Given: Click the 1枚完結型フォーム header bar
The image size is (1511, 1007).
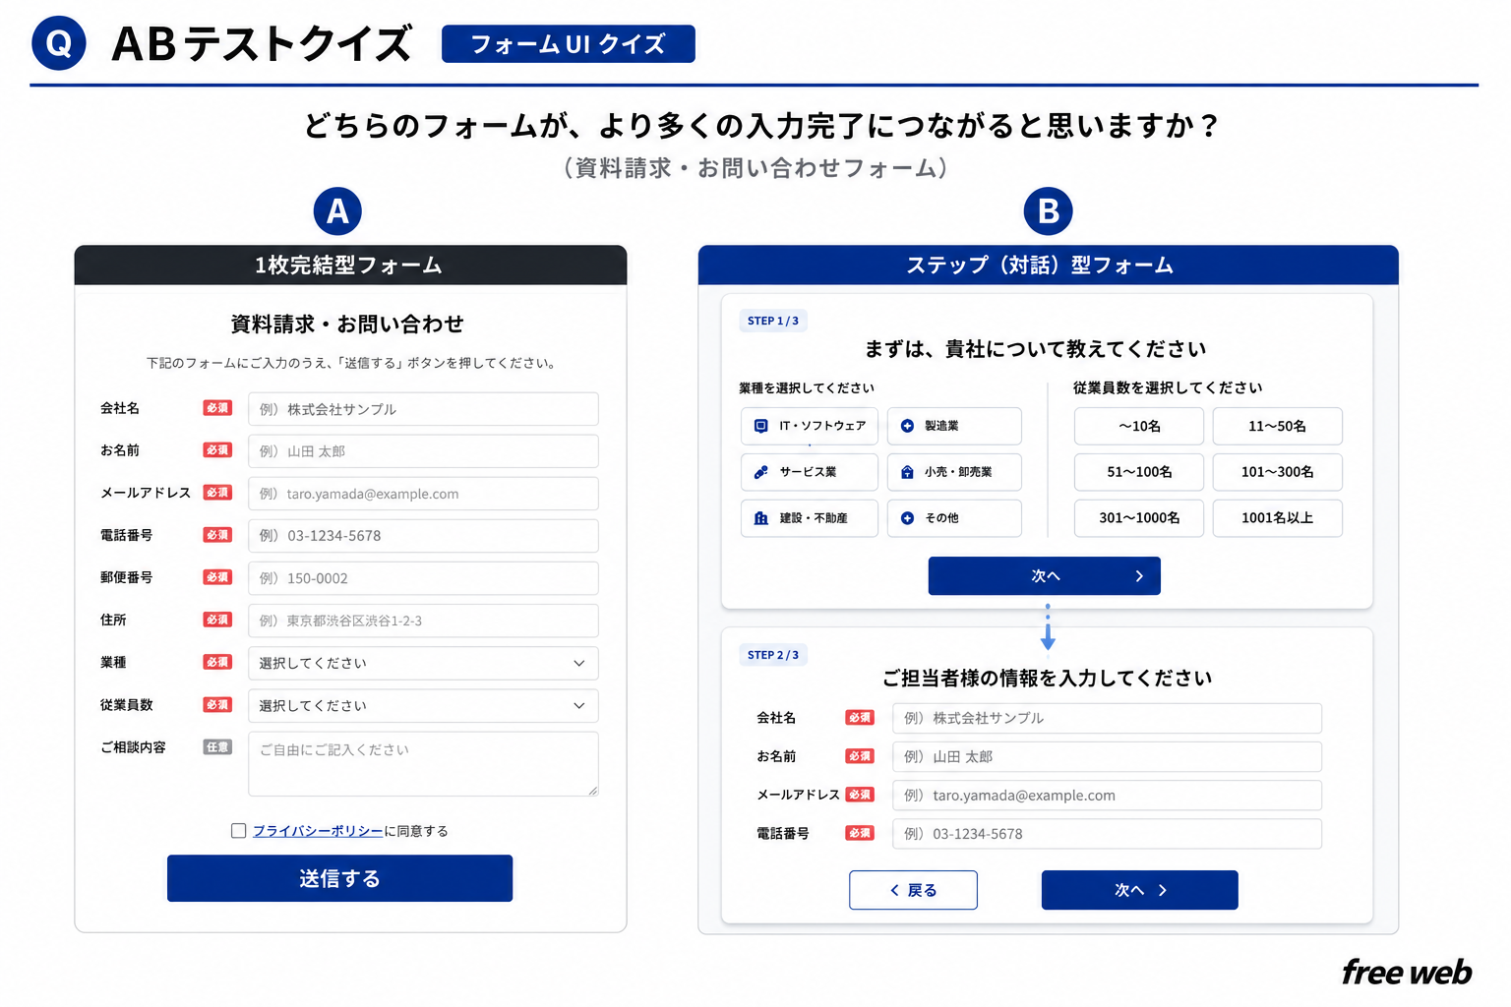Looking at the screenshot, I should tap(350, 266).
